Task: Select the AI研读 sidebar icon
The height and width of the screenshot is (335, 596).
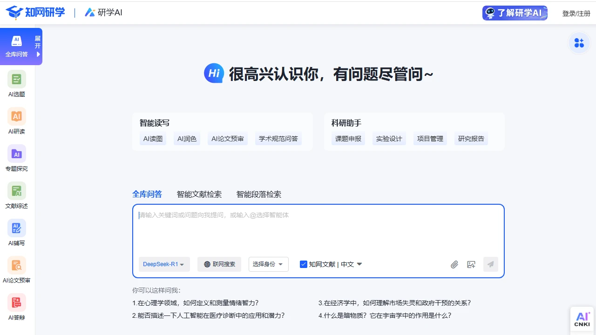Action: (x=16, y=121)
